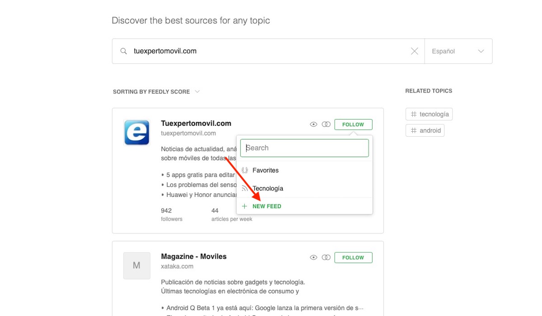
Task: Click the Magazine - Moviles M avatar
Action: (x=136, y=265)
